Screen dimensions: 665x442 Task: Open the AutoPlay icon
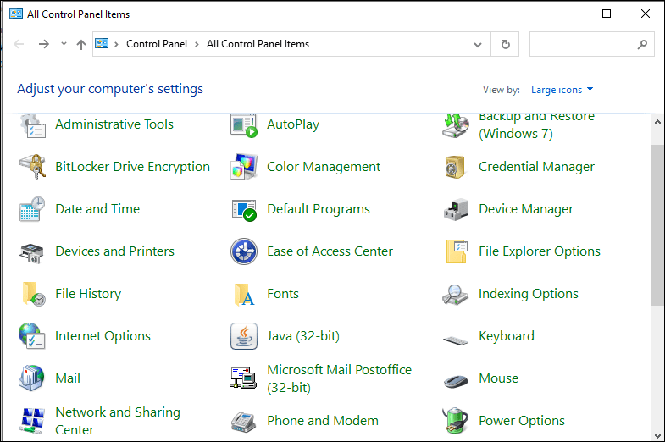pos(244,126)
